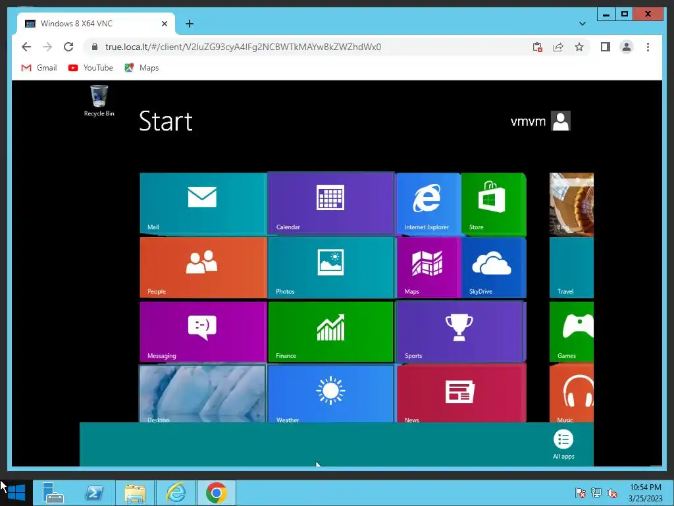Click the clipboard blocked icon in address bar
This screenshot has height=506, width=674.
click(537, 47)
